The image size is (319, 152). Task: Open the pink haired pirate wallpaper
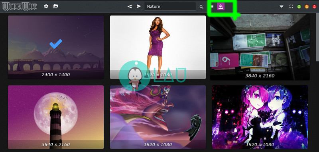click(158, 117)
